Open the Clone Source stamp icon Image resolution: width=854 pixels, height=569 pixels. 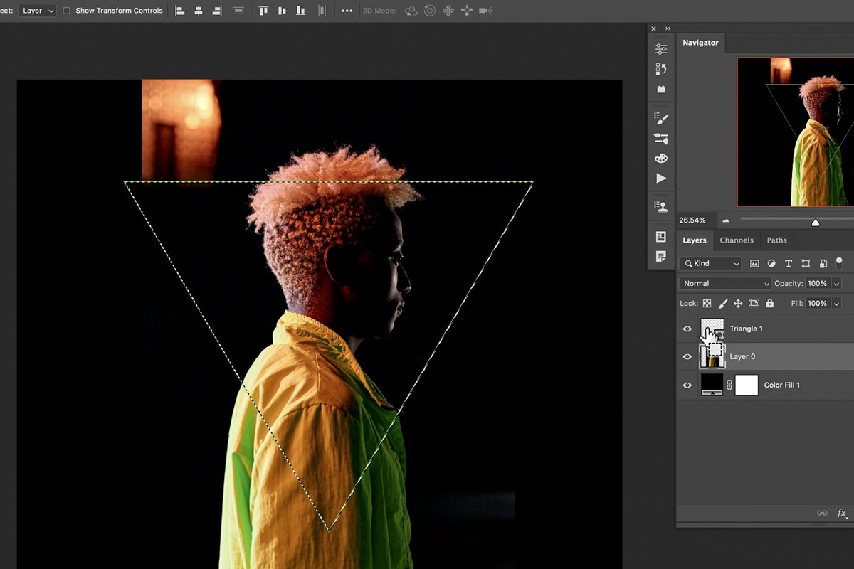(x=661, y=207)
